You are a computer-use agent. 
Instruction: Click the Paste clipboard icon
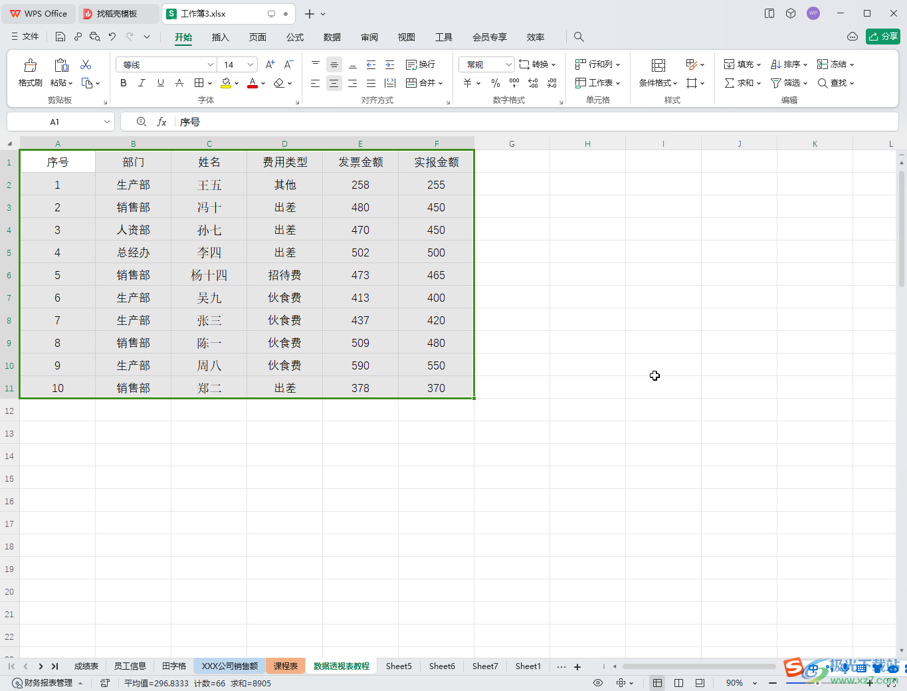(x=61, y=65)
